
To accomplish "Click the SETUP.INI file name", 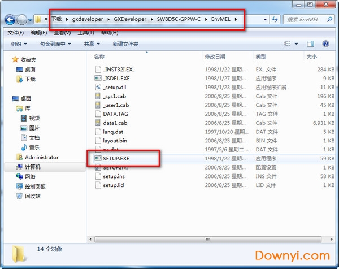I will pyautogui.click(x=115, y=167).
